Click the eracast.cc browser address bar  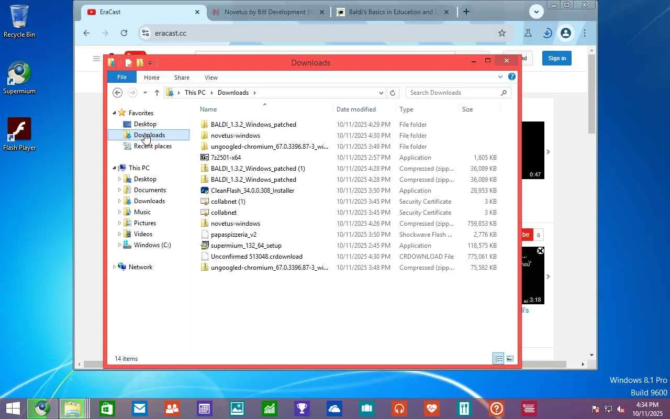(x=325, y=33)
